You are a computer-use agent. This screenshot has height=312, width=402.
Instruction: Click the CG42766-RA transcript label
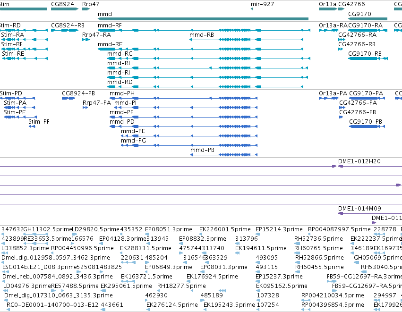[358, 35]
